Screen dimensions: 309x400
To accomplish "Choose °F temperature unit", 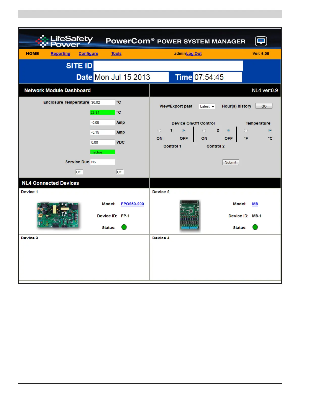I will click(x=246, y=131).
